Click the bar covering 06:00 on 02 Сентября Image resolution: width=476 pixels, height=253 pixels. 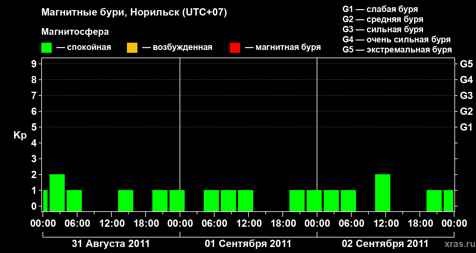[348, 201]
